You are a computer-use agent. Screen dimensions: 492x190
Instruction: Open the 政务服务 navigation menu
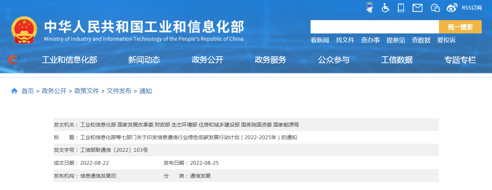[270, 60]
